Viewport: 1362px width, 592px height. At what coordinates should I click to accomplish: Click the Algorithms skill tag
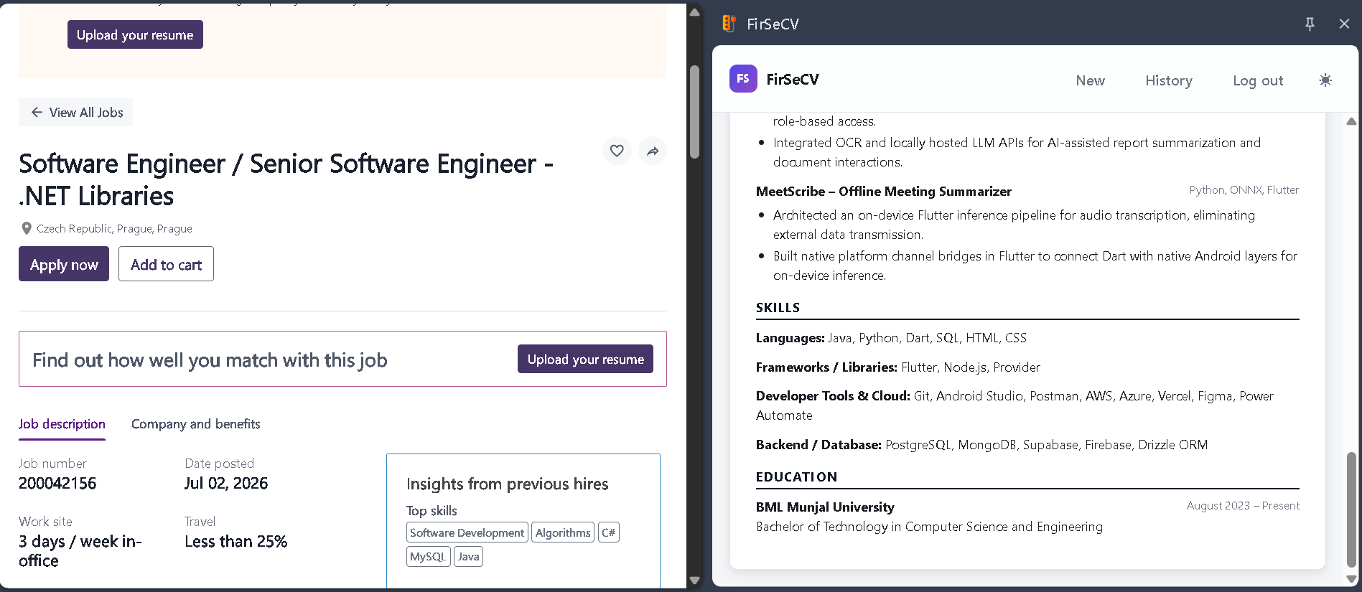pos(563,532)
